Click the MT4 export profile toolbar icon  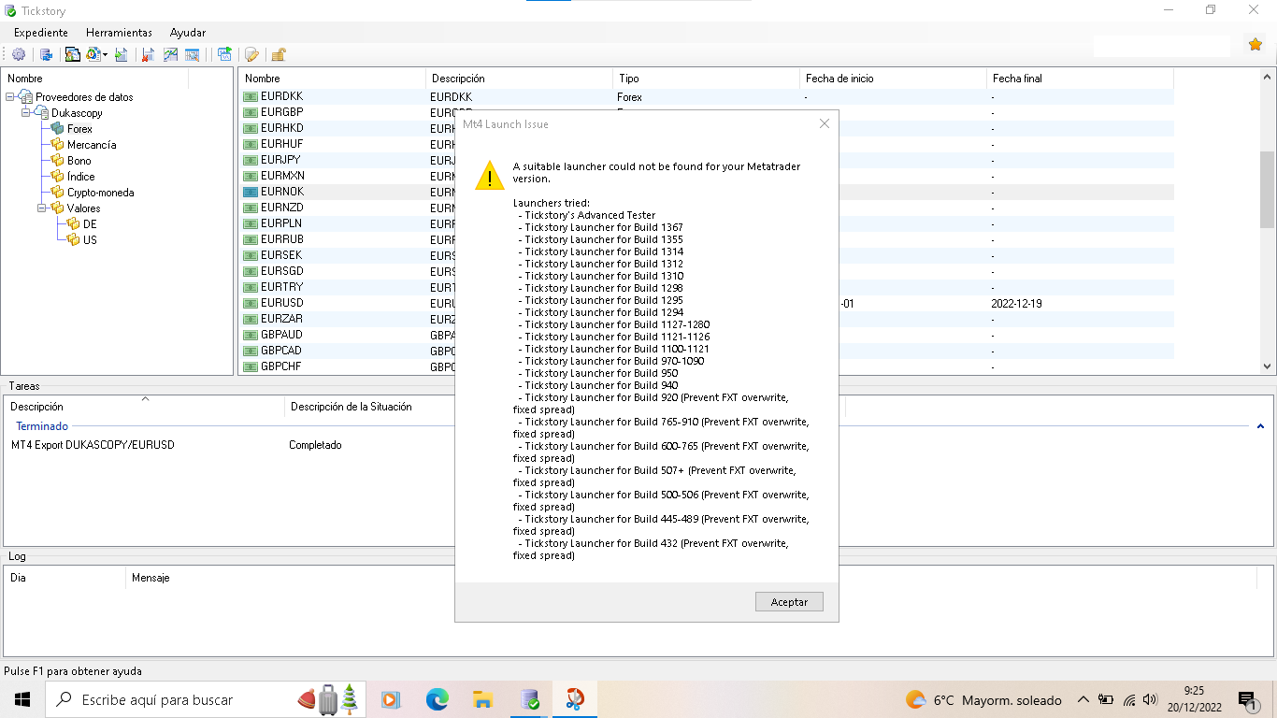72,54
